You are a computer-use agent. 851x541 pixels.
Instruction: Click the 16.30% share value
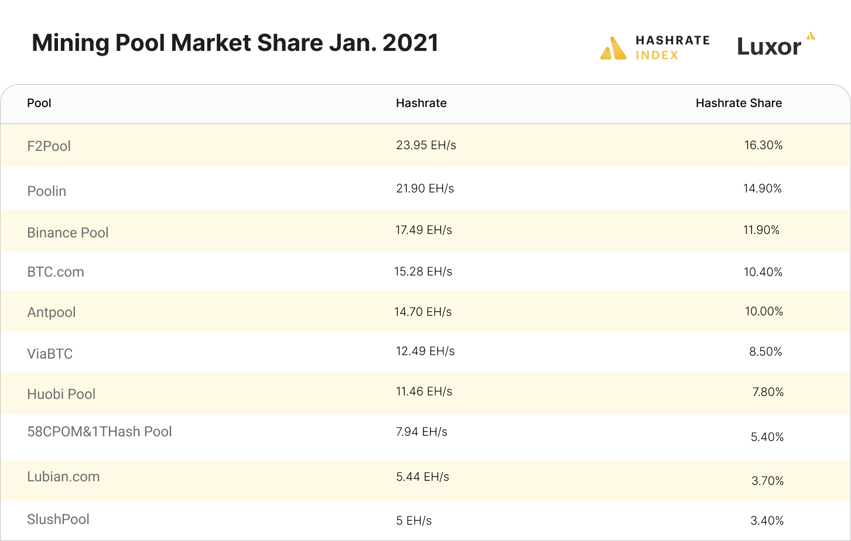click(764, 146)
